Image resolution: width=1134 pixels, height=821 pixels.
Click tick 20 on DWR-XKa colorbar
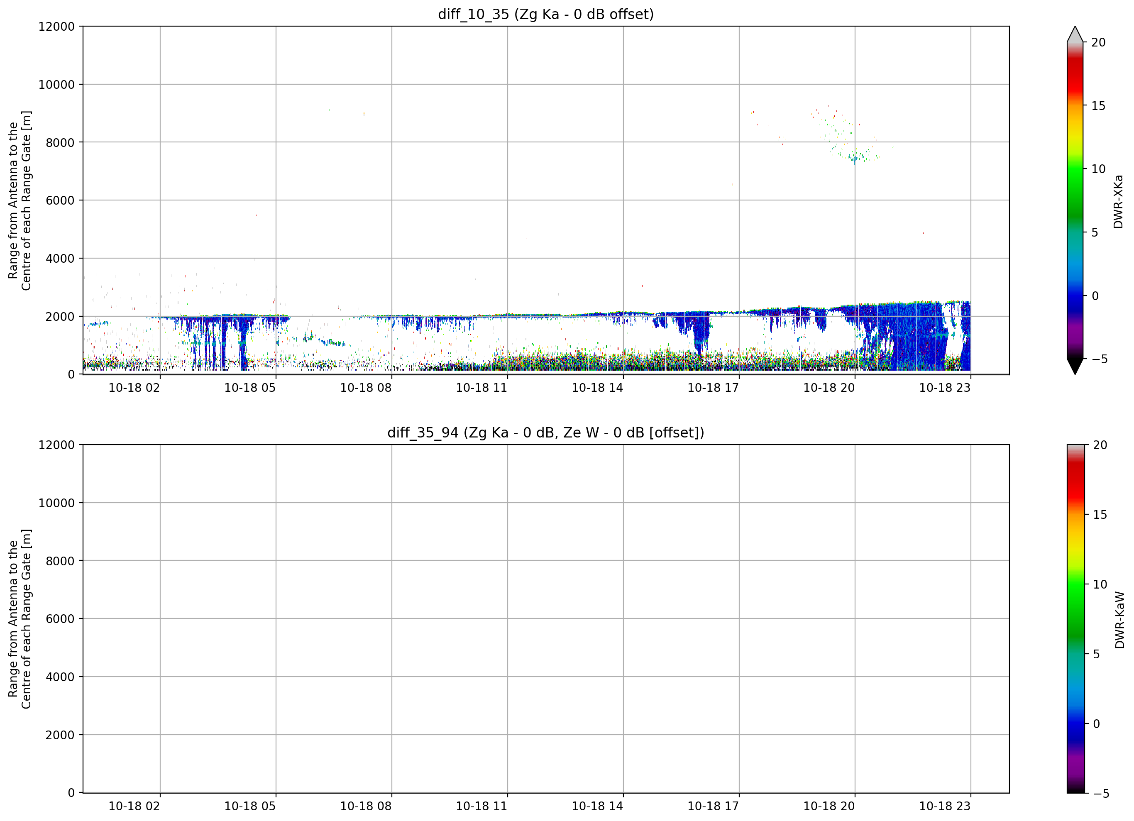[x=1098, y=42]
